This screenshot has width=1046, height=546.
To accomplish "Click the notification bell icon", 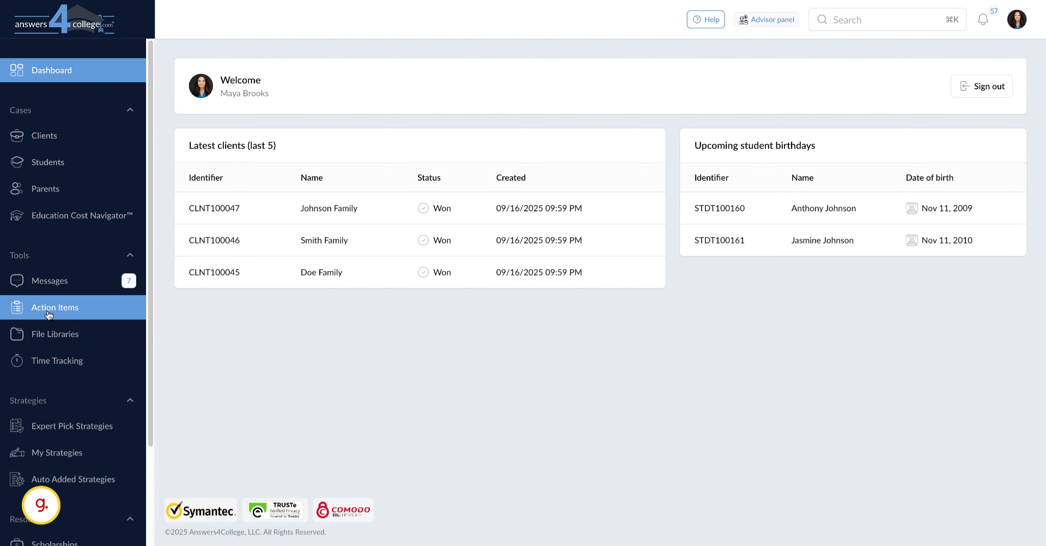I will pyautogui.click(x=983, y=20).
